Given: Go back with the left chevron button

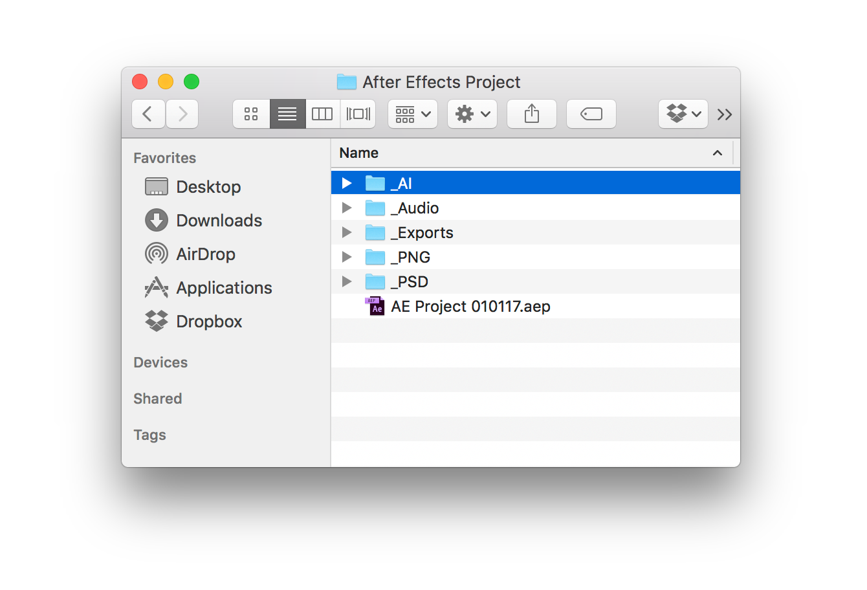Looking at the screenshot, I should [x=148, y=115].
